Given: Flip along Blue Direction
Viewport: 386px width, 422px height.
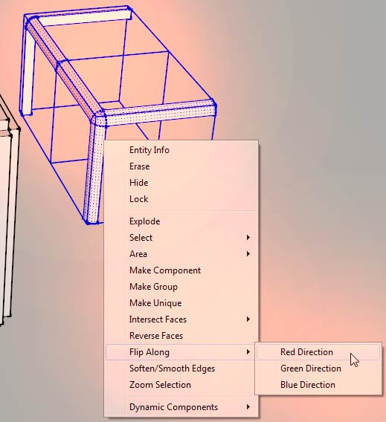Looking at the screenshot, I should point(318,385).
